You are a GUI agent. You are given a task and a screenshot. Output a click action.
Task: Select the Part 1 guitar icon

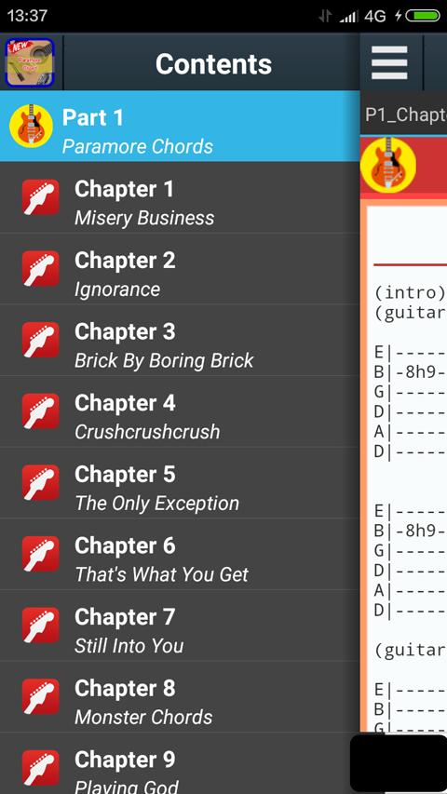(x=31, y=126)
